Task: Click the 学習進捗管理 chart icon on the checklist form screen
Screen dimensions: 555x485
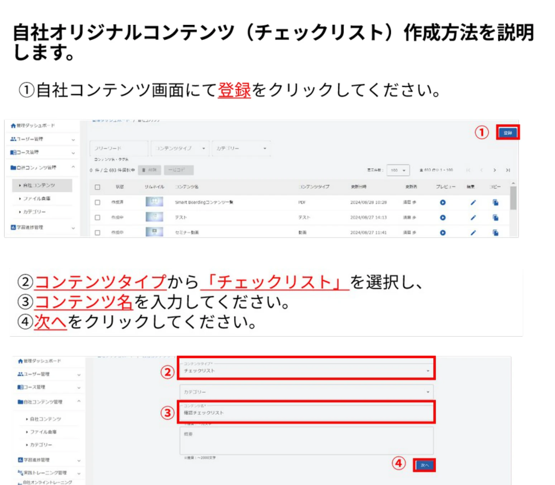Action: 20,460
